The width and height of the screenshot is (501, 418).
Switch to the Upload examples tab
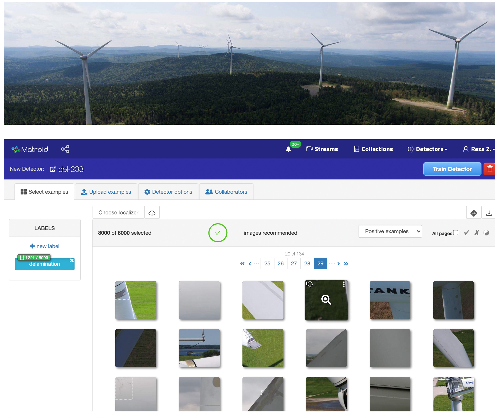[x=106, y=192]
